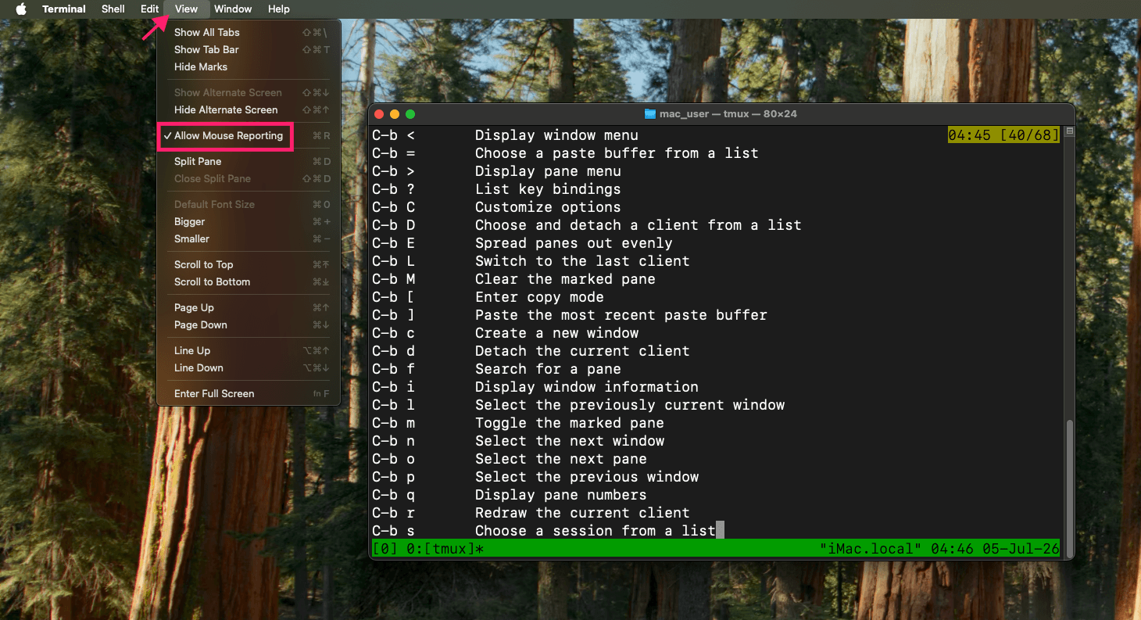Click the line 'List key bindings'
Viewport: 1141px width, 620px height.
(x=548, y=189)
